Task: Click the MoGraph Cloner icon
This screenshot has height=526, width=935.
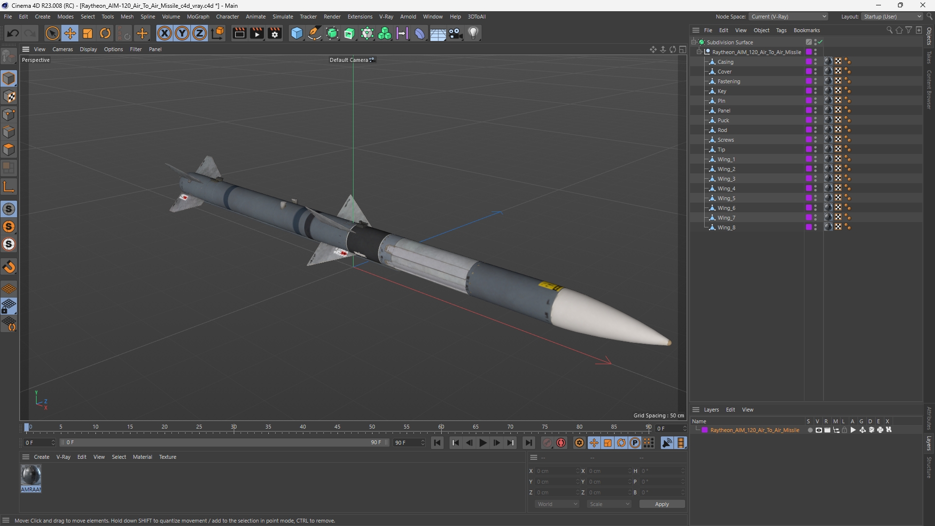Action: point(385,33)
